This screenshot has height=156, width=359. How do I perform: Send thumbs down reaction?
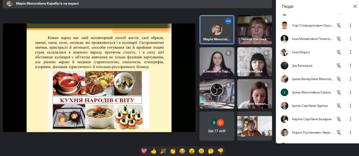(220, 151)
